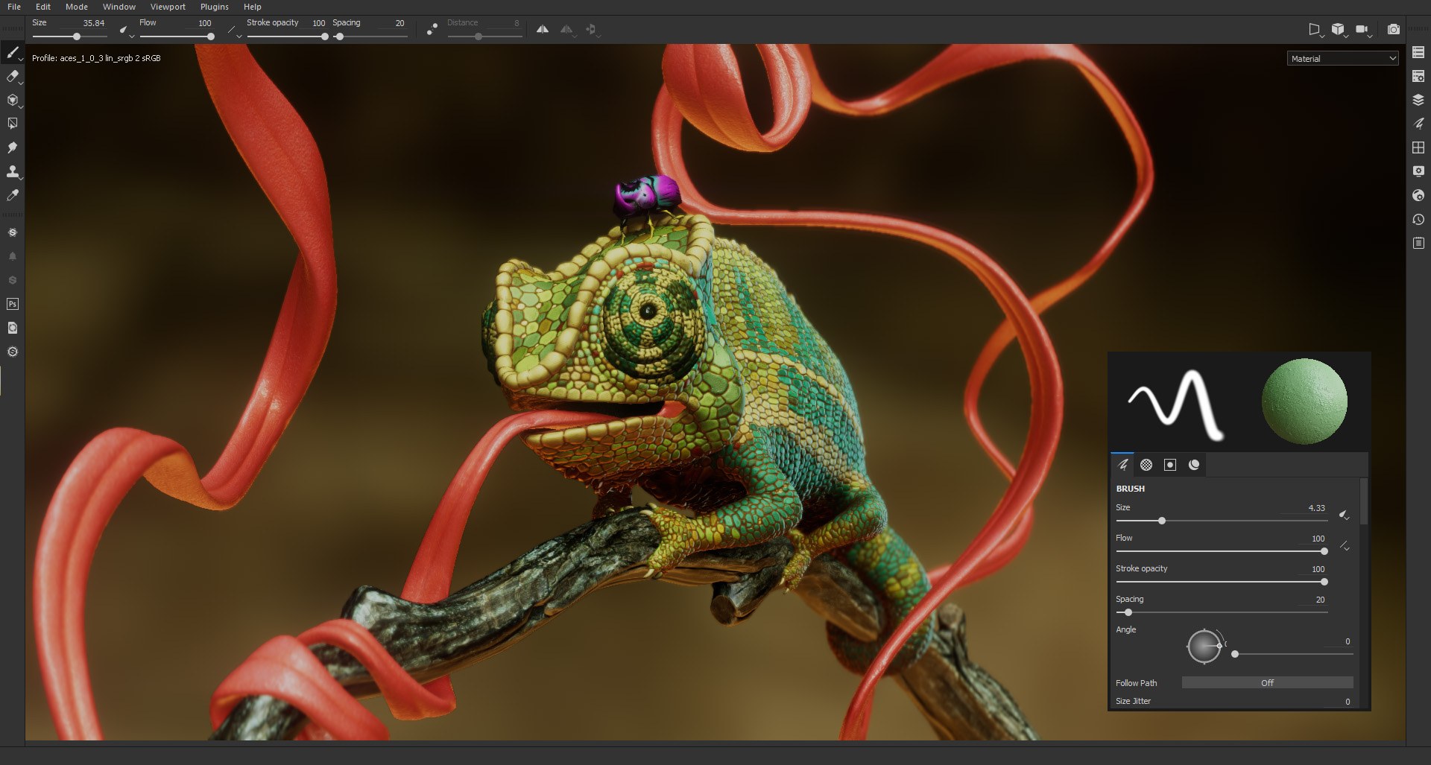Switch to the Alpha tab in brush panel

click(1146, 465)
